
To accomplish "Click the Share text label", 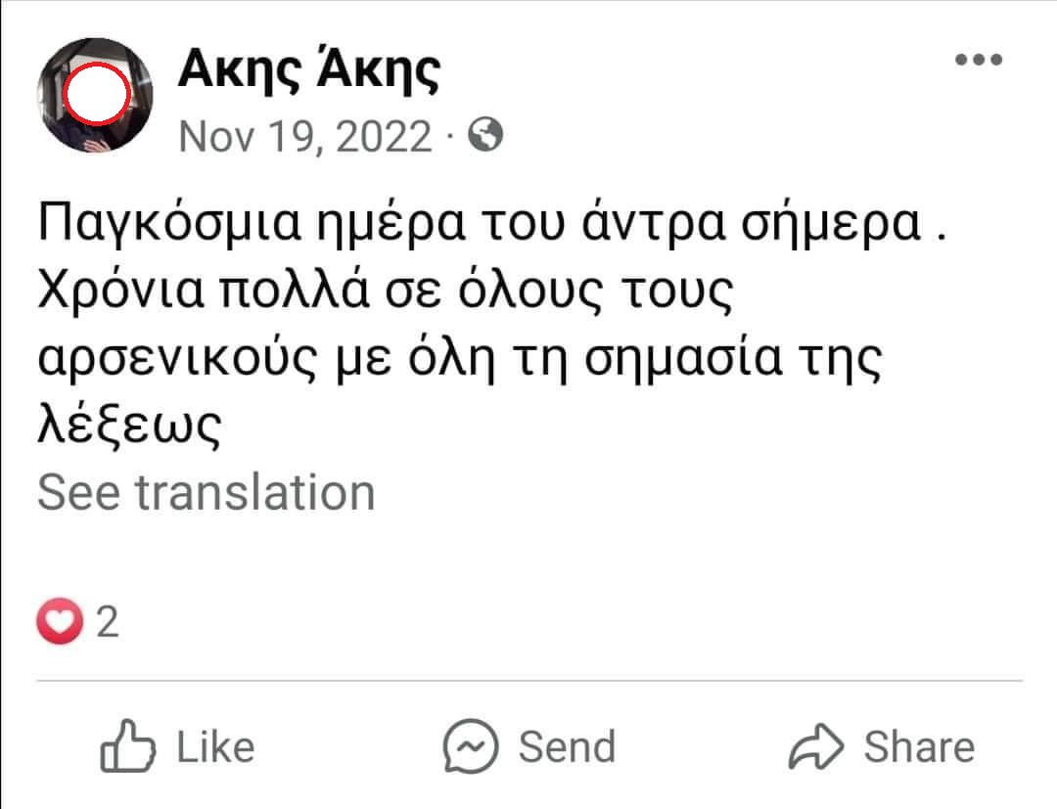I will pyautogui.click(x=919, y=747).
